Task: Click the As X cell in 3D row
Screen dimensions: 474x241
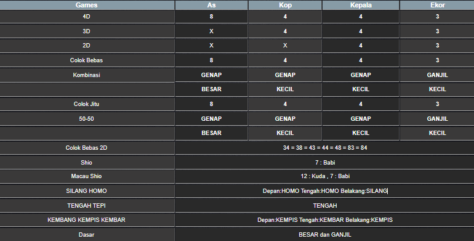Action: click(x=211, y=31)
